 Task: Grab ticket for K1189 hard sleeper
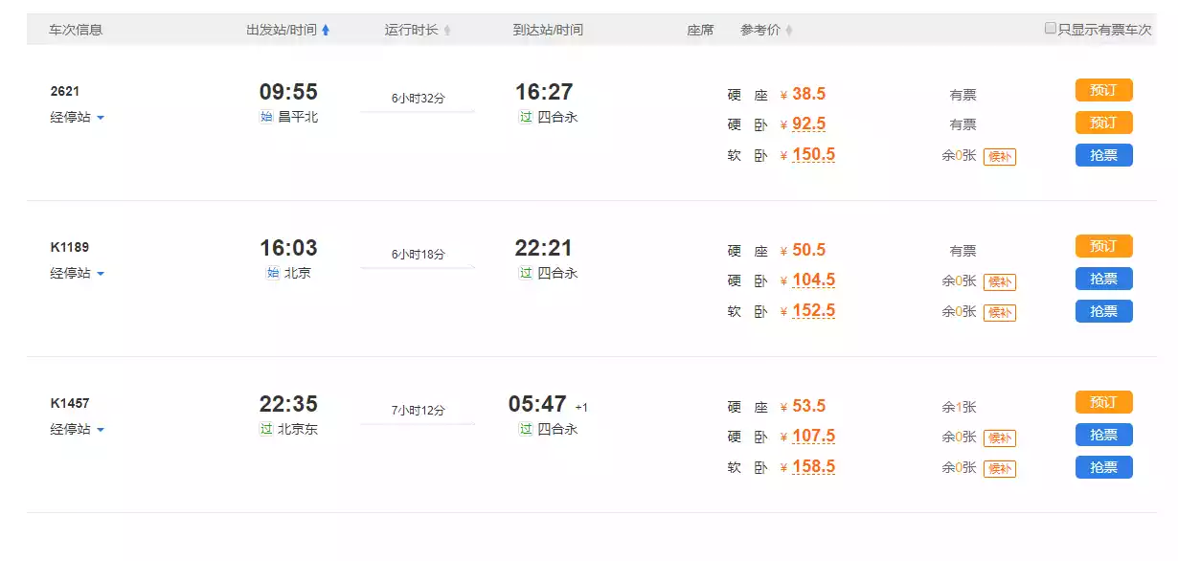coord(1103,280)
